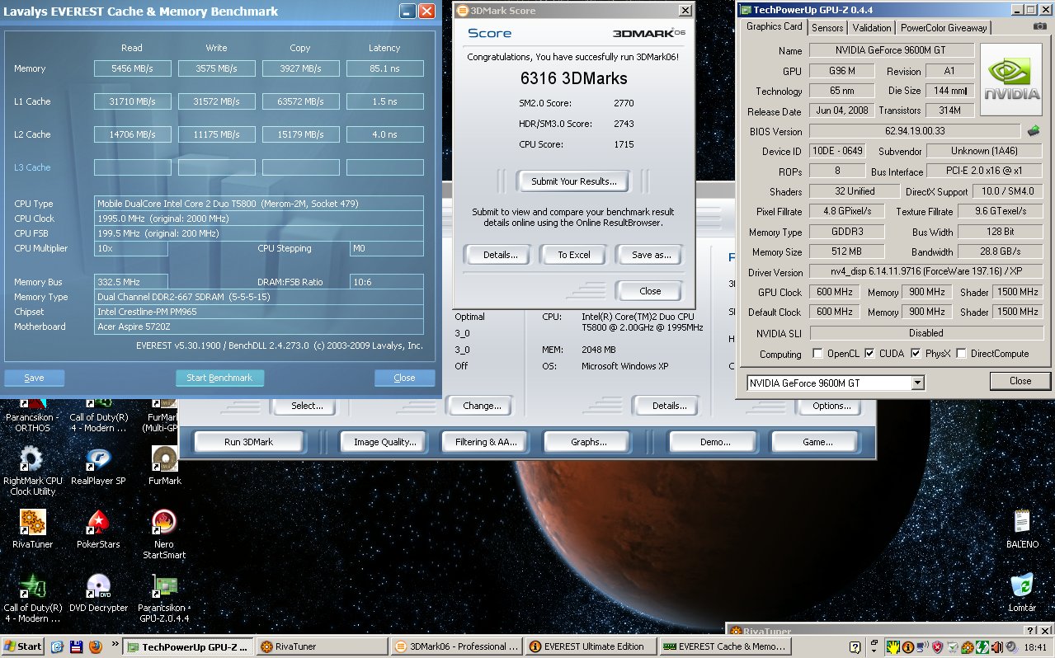
Task: Click Save as... in 3DMark Score dialog
Action: 651,255
